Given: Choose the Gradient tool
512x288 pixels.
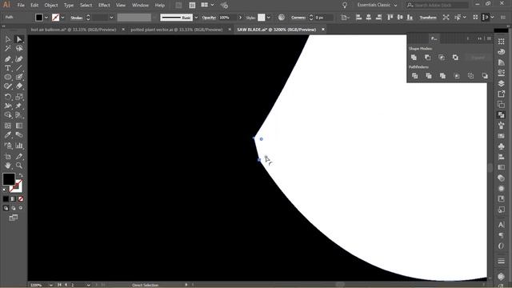Looking at the screenshot, I should click(19, 126).
